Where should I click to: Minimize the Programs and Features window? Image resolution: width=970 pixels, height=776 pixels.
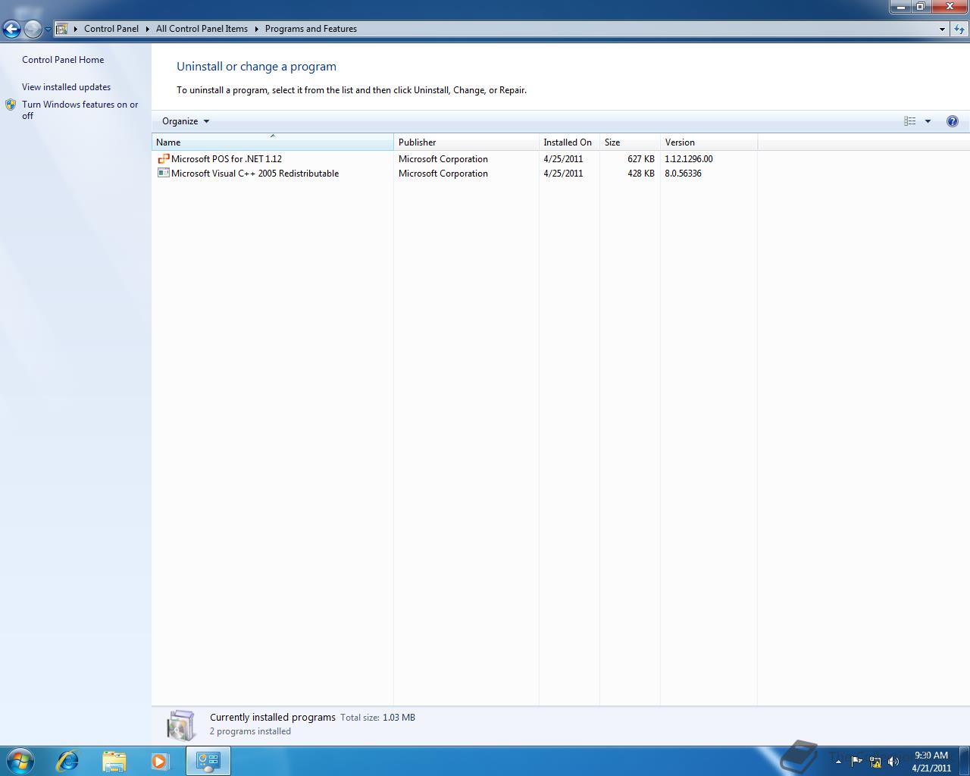pyautogui.click(x=900, y=6)
